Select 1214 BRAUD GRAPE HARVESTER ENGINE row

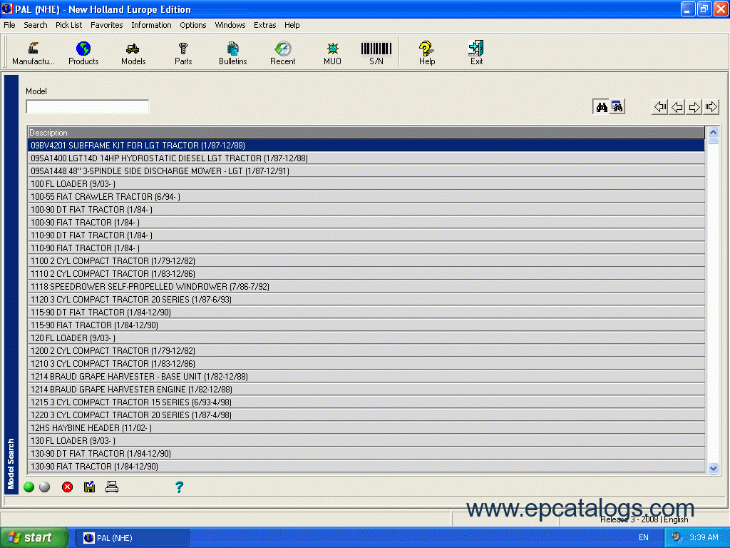(x=366, y=390)
